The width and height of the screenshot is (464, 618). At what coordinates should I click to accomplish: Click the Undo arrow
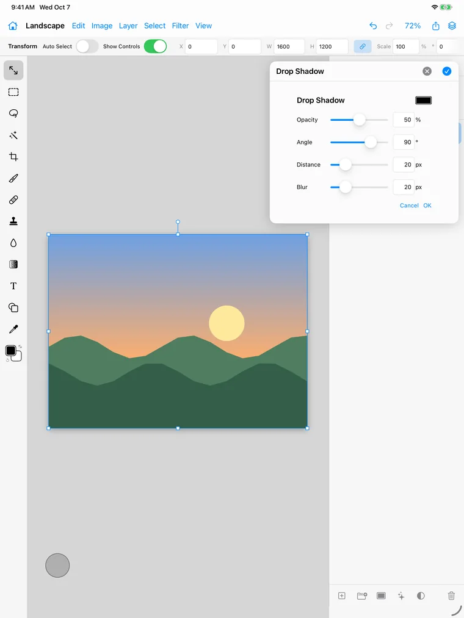pos(373,26)
